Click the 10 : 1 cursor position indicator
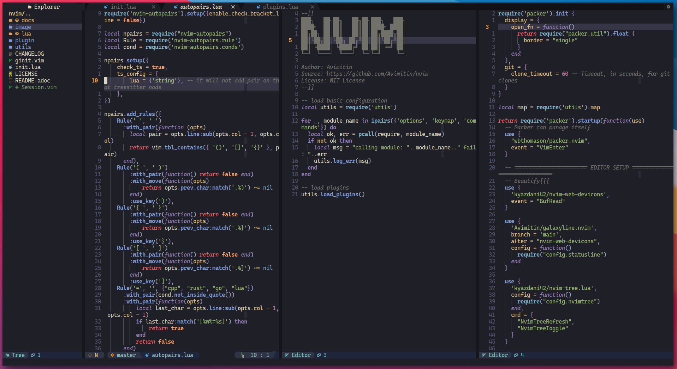The width and height of the screenshot is (677, 369). 260,355
